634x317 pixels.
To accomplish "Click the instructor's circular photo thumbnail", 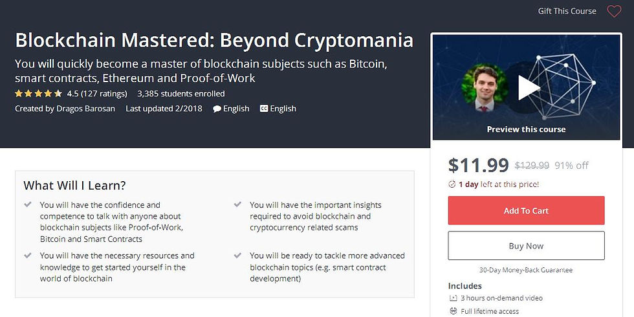I will 485,88.
